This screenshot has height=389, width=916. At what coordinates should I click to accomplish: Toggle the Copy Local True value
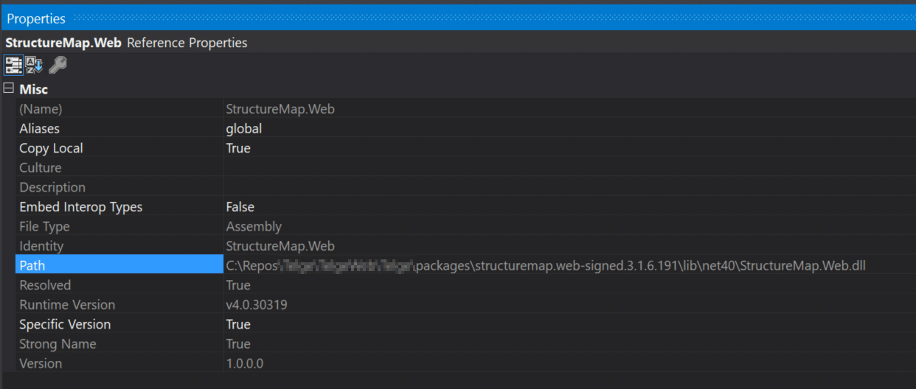(238, 148)
